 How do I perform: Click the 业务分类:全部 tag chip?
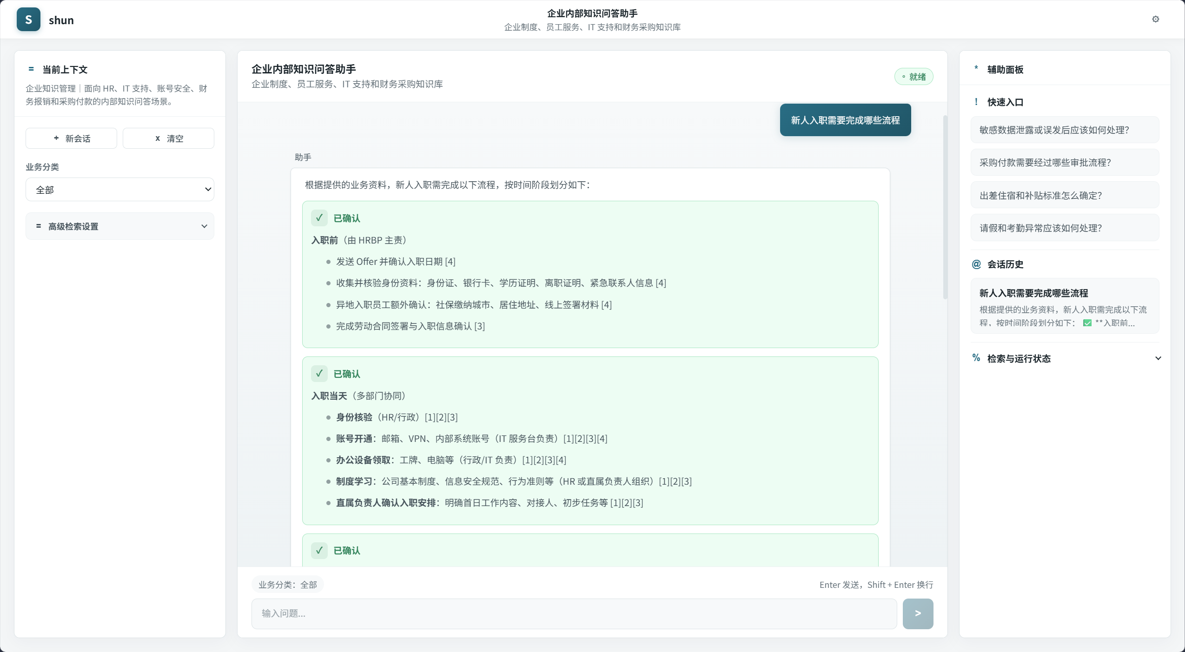pos(288,585)
